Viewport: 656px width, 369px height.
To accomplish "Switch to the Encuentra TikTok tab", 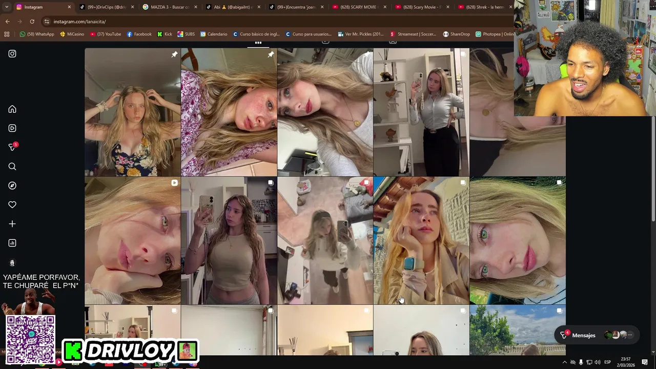I will [x=295, y=7].
